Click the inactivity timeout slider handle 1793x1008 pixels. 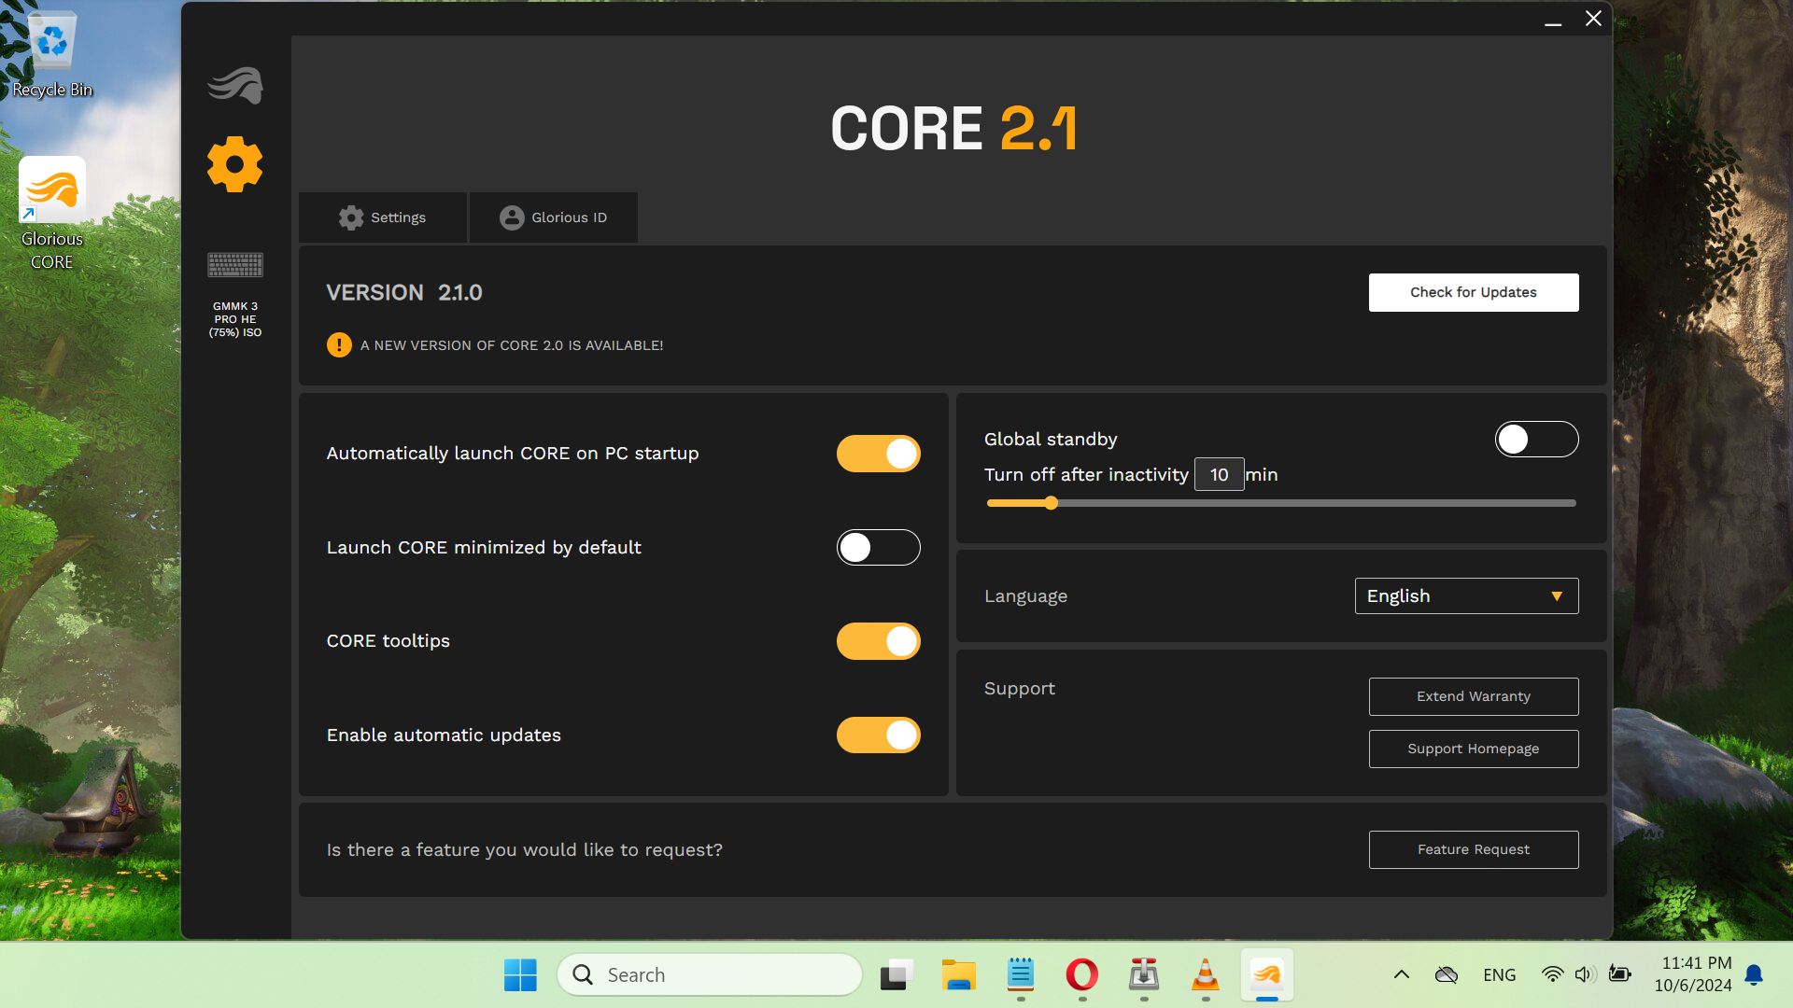click(1052, 503)
